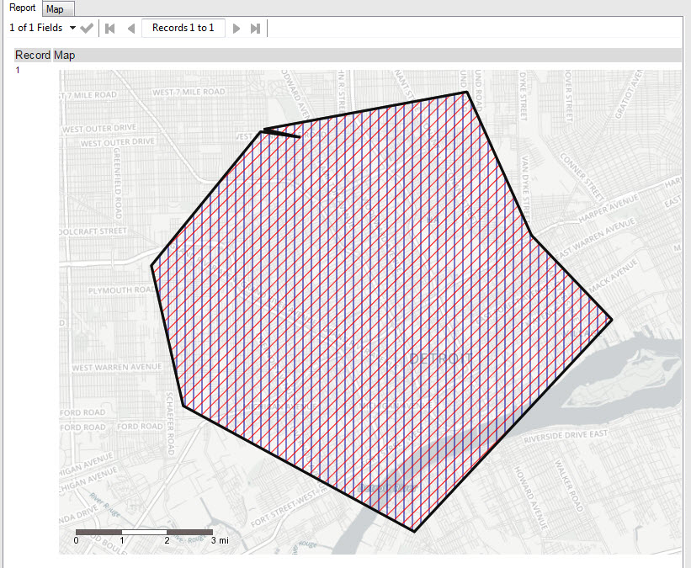Select the Report tab
Image resolution: width=691 pixels, height=568 pixels.
pos(22,8)
